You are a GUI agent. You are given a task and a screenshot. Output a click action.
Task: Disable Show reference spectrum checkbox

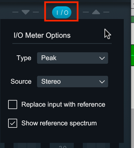point(13,123)
